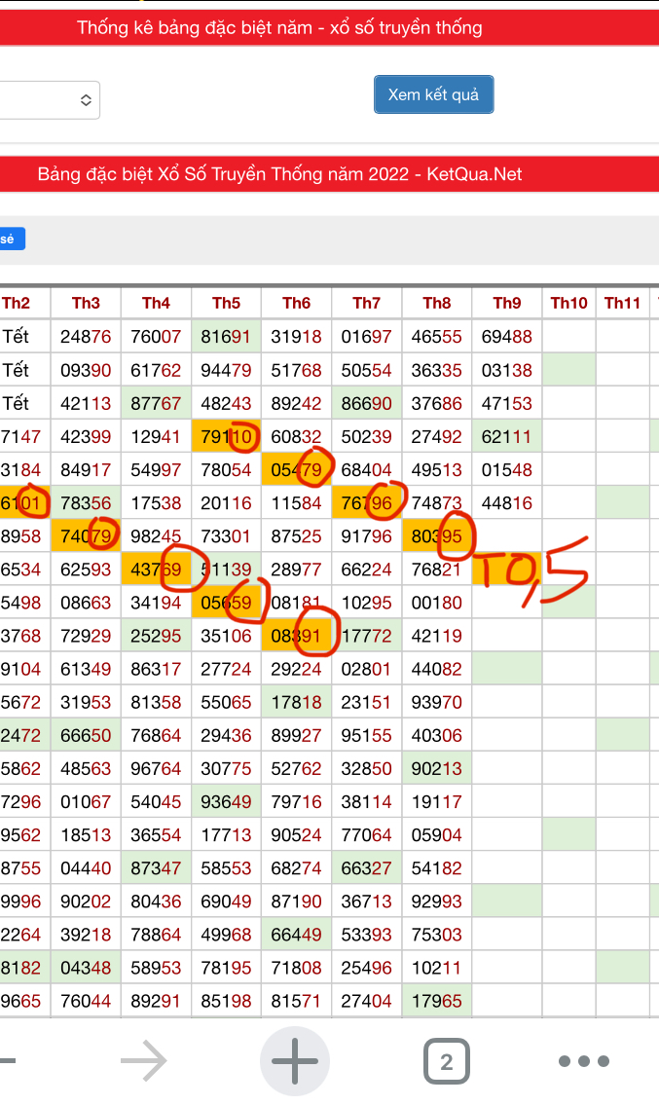Click the green cell 17965
The width and height of the screenshot is (659, 1105).
(436, 1000)
